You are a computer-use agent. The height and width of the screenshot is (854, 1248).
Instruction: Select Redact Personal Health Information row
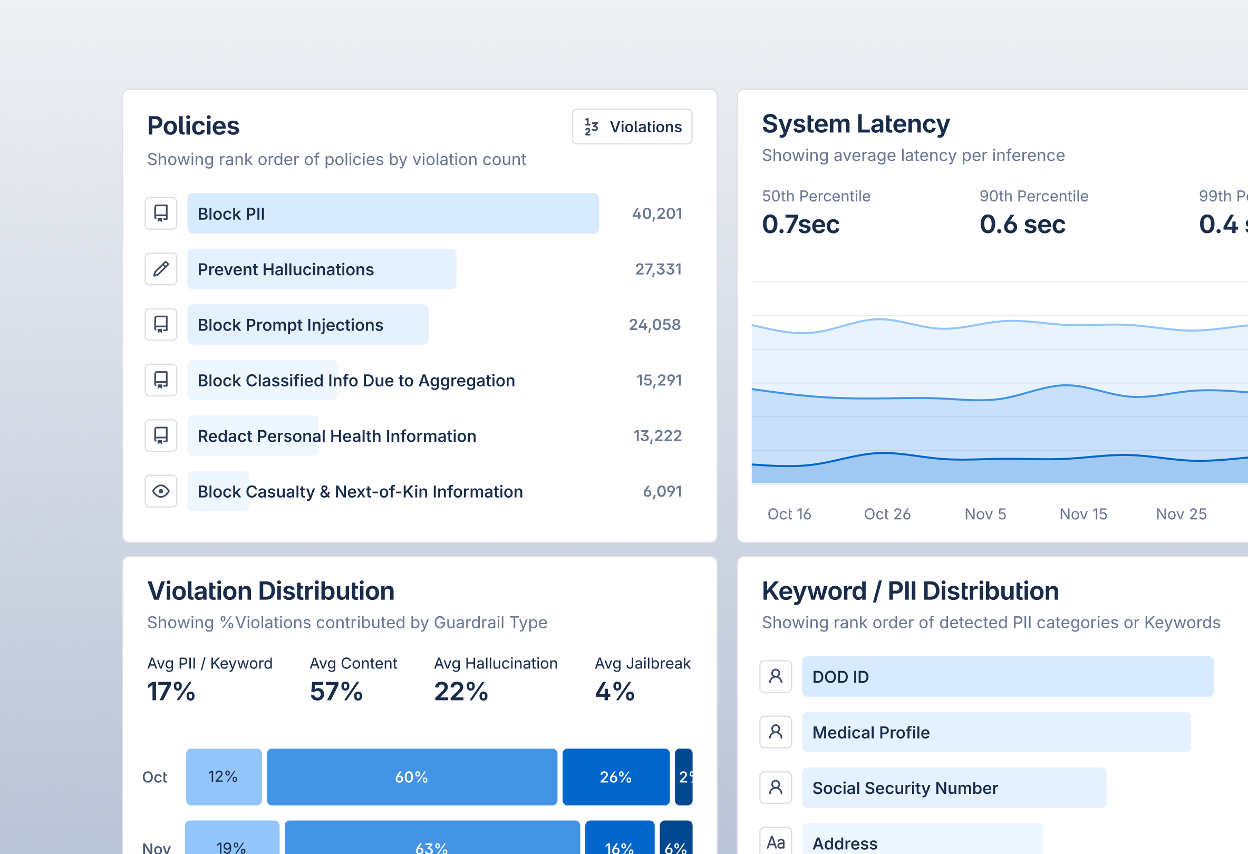[337, 436]
